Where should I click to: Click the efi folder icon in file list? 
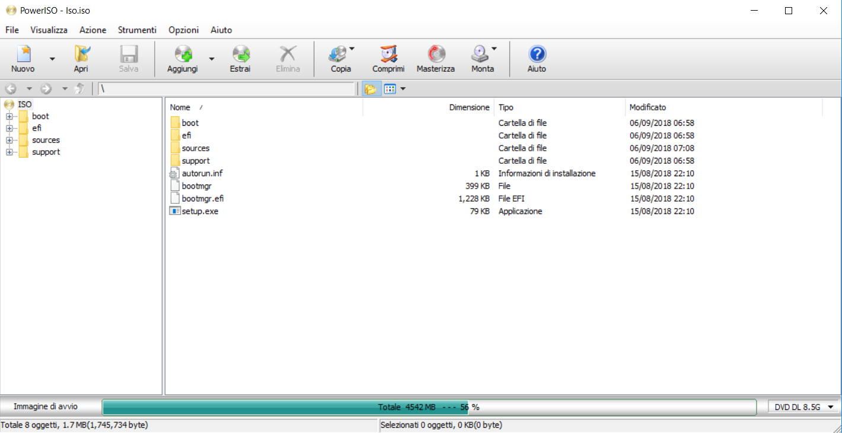[175, 135]
